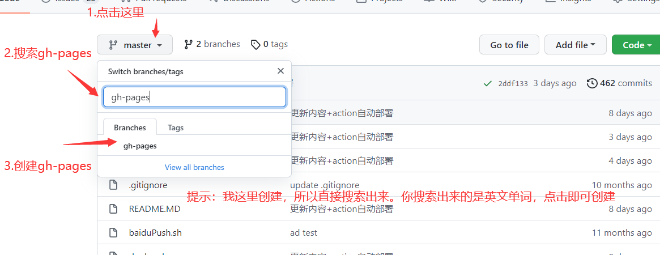Open the master branch selector dropdown
Viewport: 660px width, 255px height.
click(135, 45)
